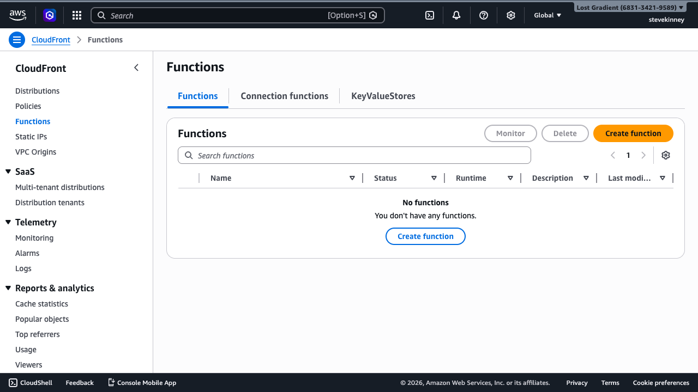The image size is (698, 392).
Task: Open Usage in the sidebar
Action: (26, 350)
